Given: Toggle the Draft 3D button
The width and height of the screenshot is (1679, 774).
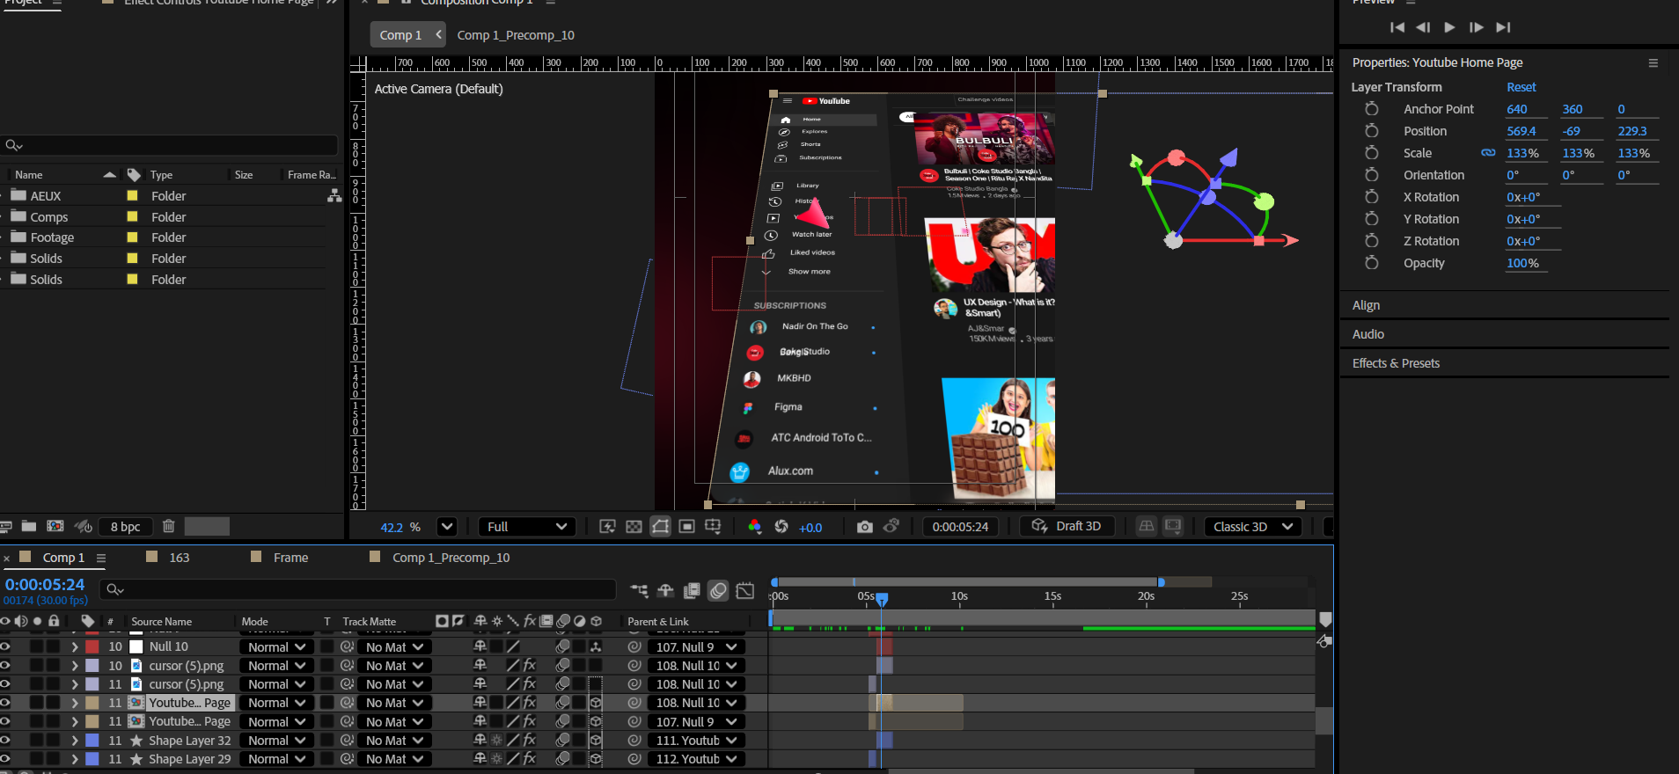Looking at the screenshot, I should pyautogui.click(x=1067, y=526).
